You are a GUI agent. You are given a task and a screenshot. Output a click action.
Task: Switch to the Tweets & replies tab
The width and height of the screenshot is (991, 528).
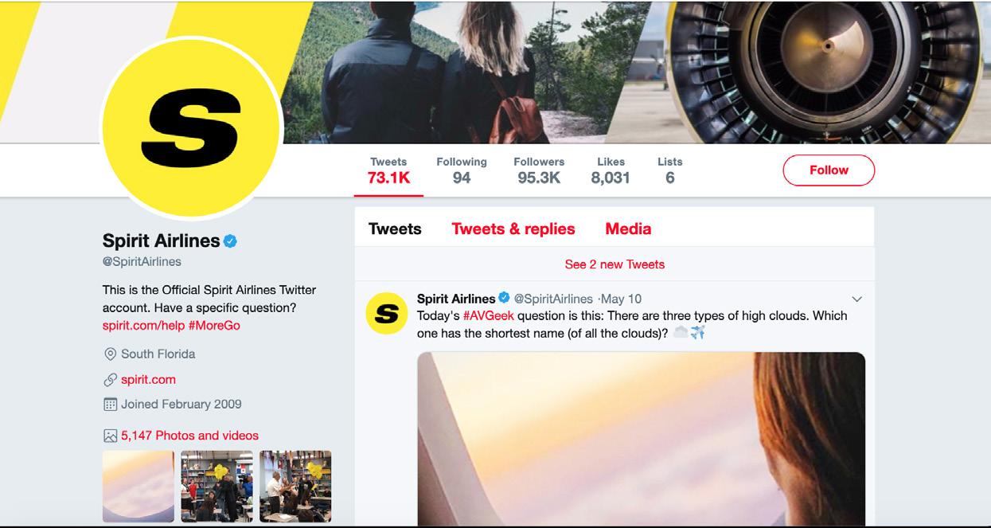(513, 229)
